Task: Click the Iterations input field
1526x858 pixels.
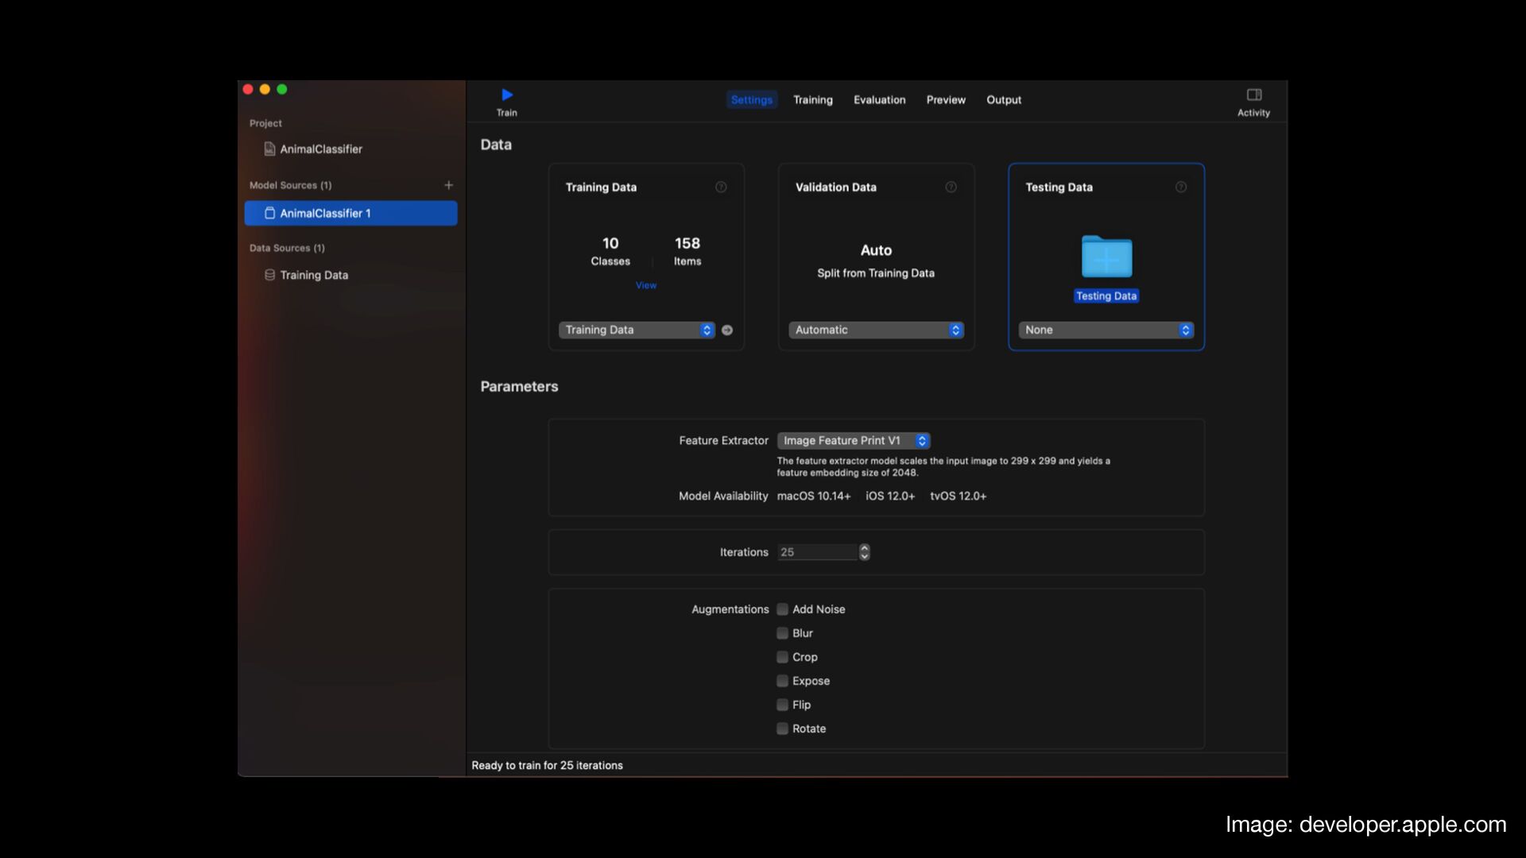Action: 817,552
